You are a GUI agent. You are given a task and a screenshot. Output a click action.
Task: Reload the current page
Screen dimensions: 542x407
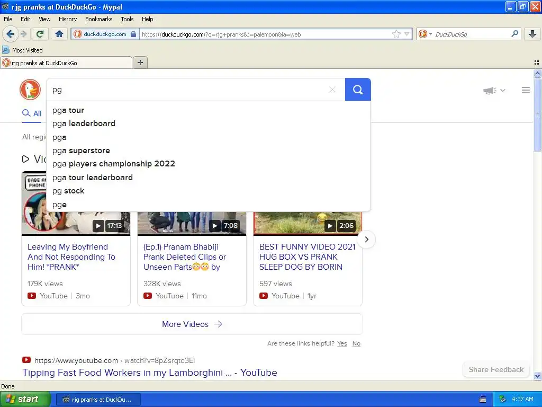[x=40, y=34]
